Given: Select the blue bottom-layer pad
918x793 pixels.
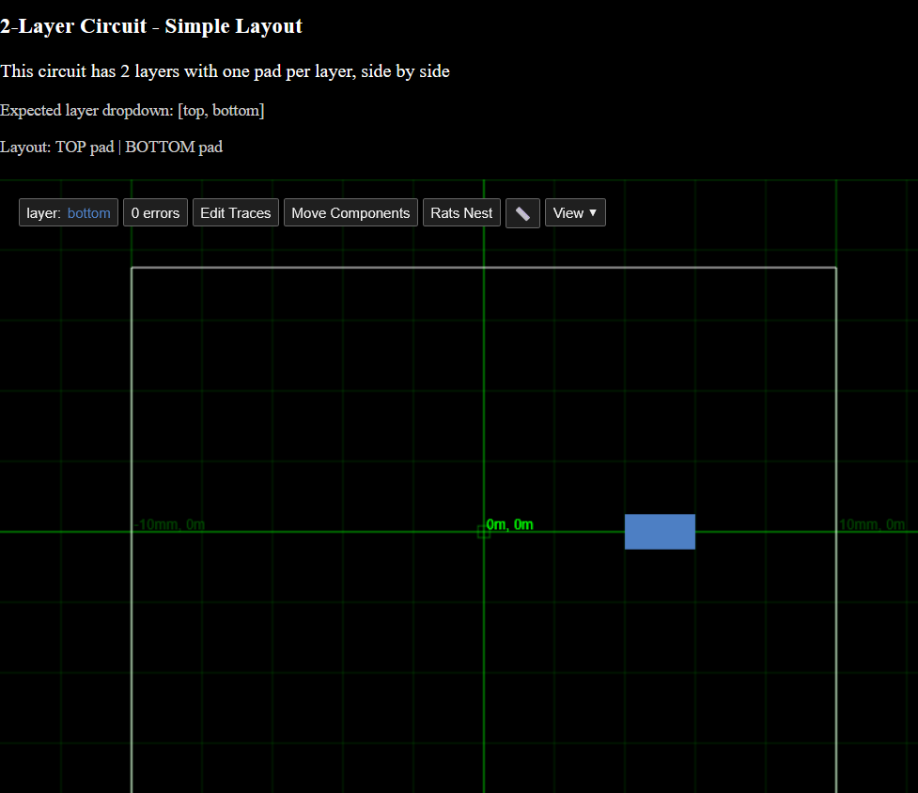Looking at the screenshot, I should pos(660,532).
